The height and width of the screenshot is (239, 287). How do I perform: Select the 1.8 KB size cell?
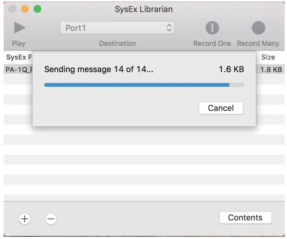point(271,69)
